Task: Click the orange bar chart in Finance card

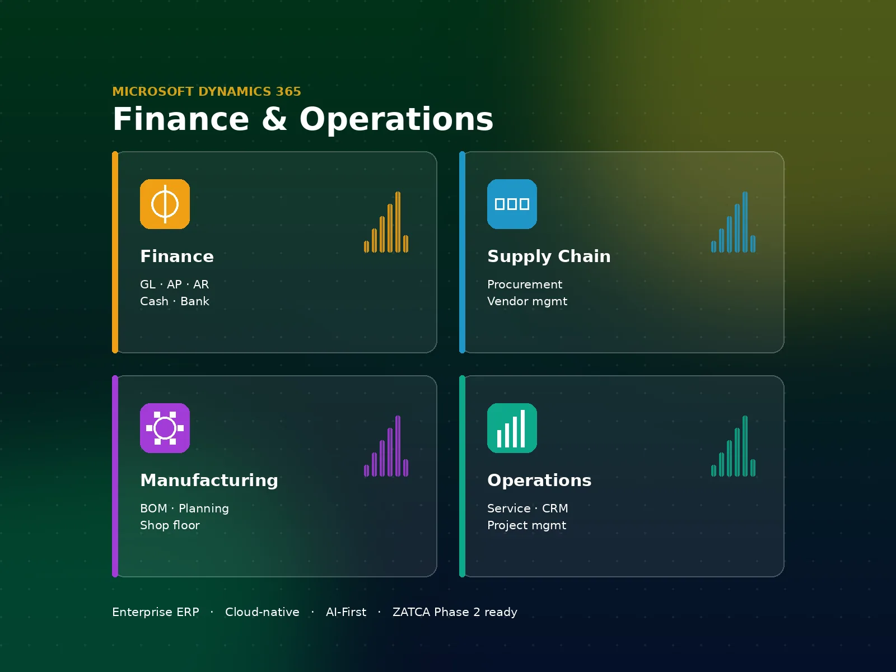Action: click(x=386, y=222)
